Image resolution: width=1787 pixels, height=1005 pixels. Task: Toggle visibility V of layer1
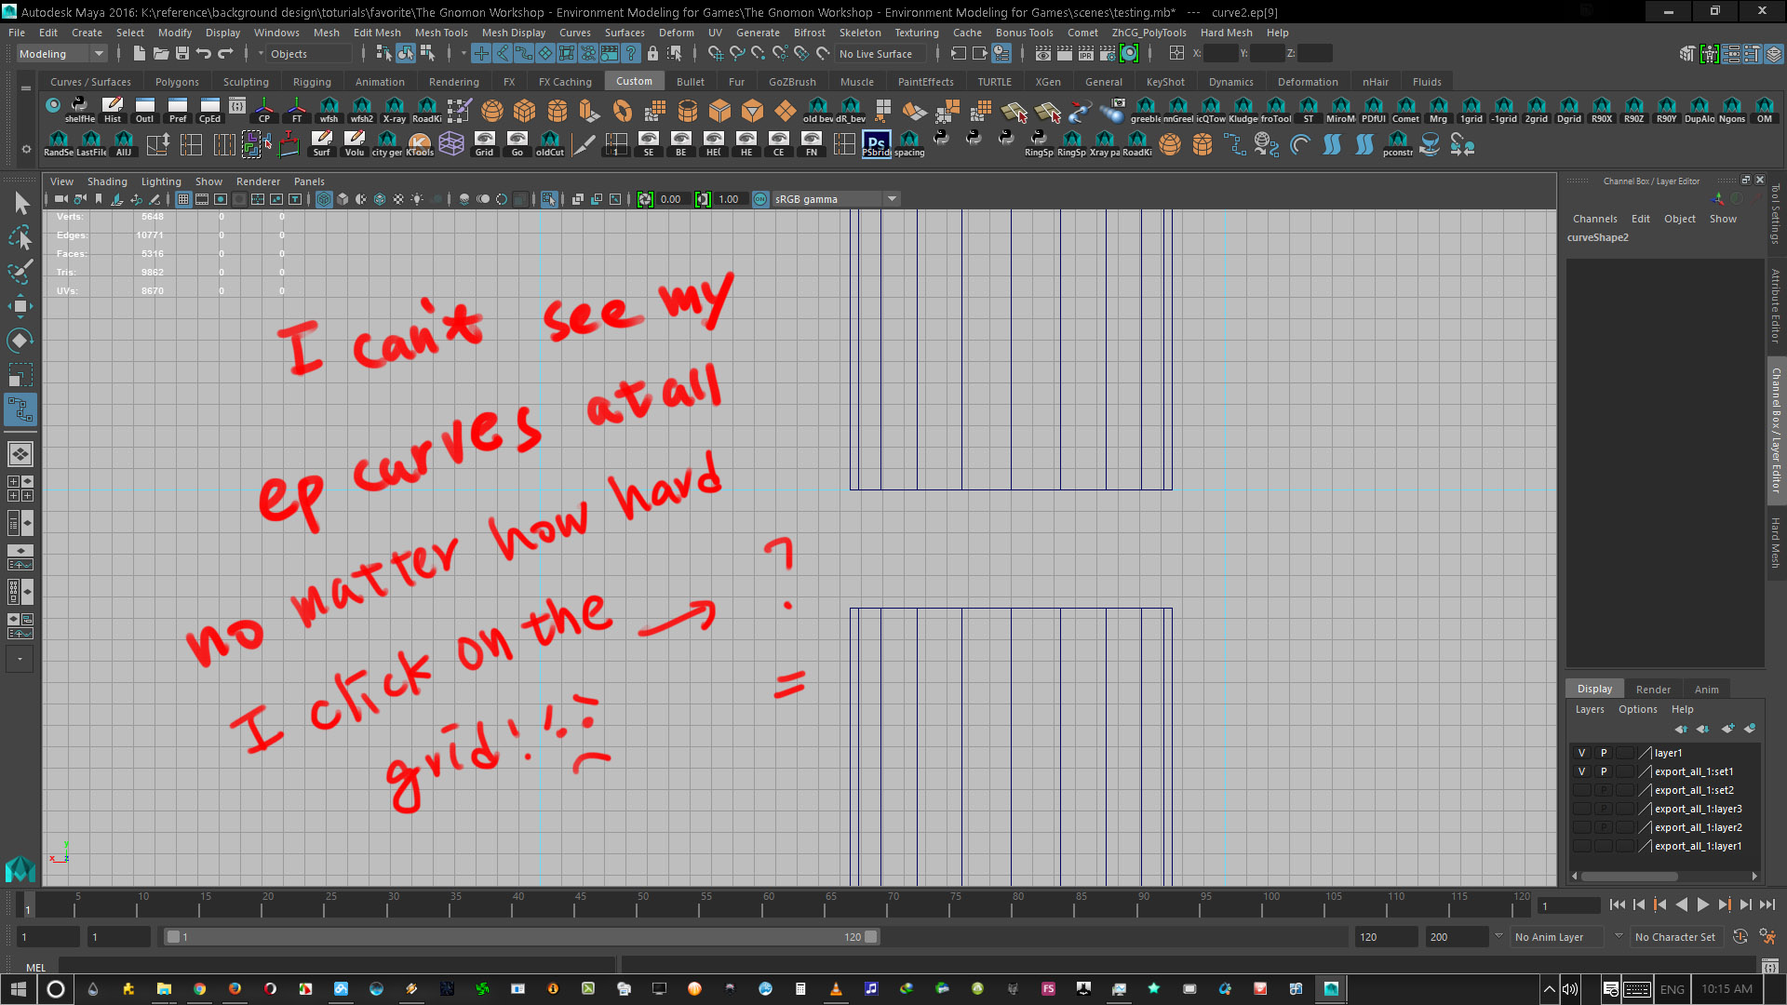coord(1581,753)
